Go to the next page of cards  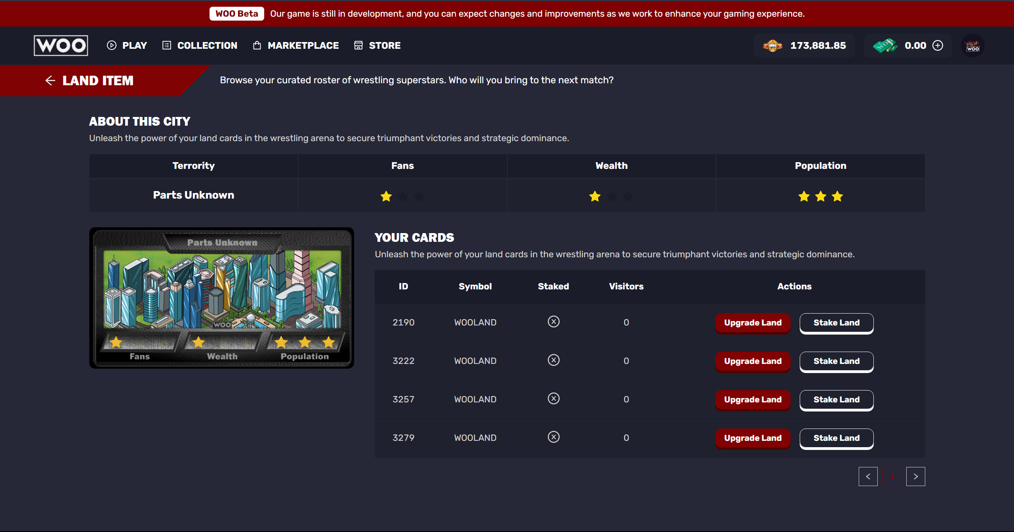[x=916, y=477]
